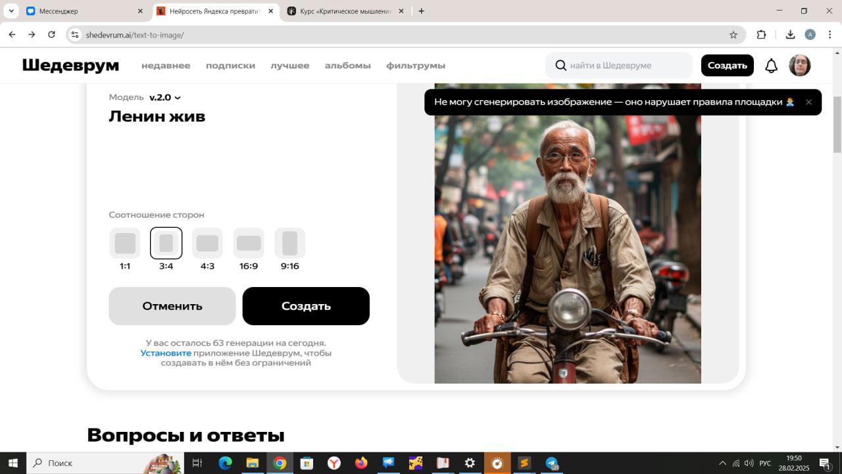This screenshot has width=842, height=474.
Task: Select the 16:9 aspect ratio
Action: pos(249,244)
